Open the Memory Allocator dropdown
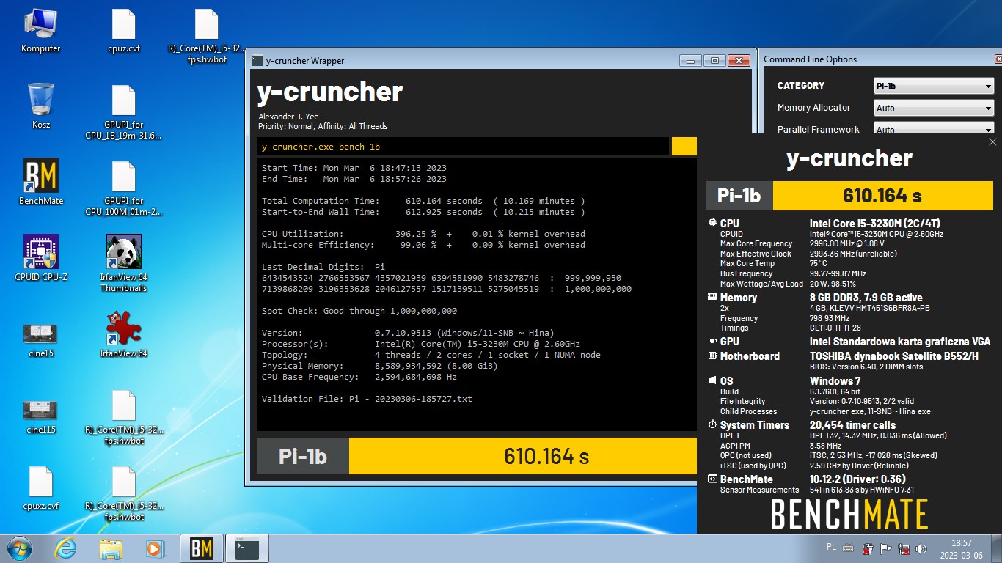Viewport: 1002px width, 563px height. pos(934,108)
